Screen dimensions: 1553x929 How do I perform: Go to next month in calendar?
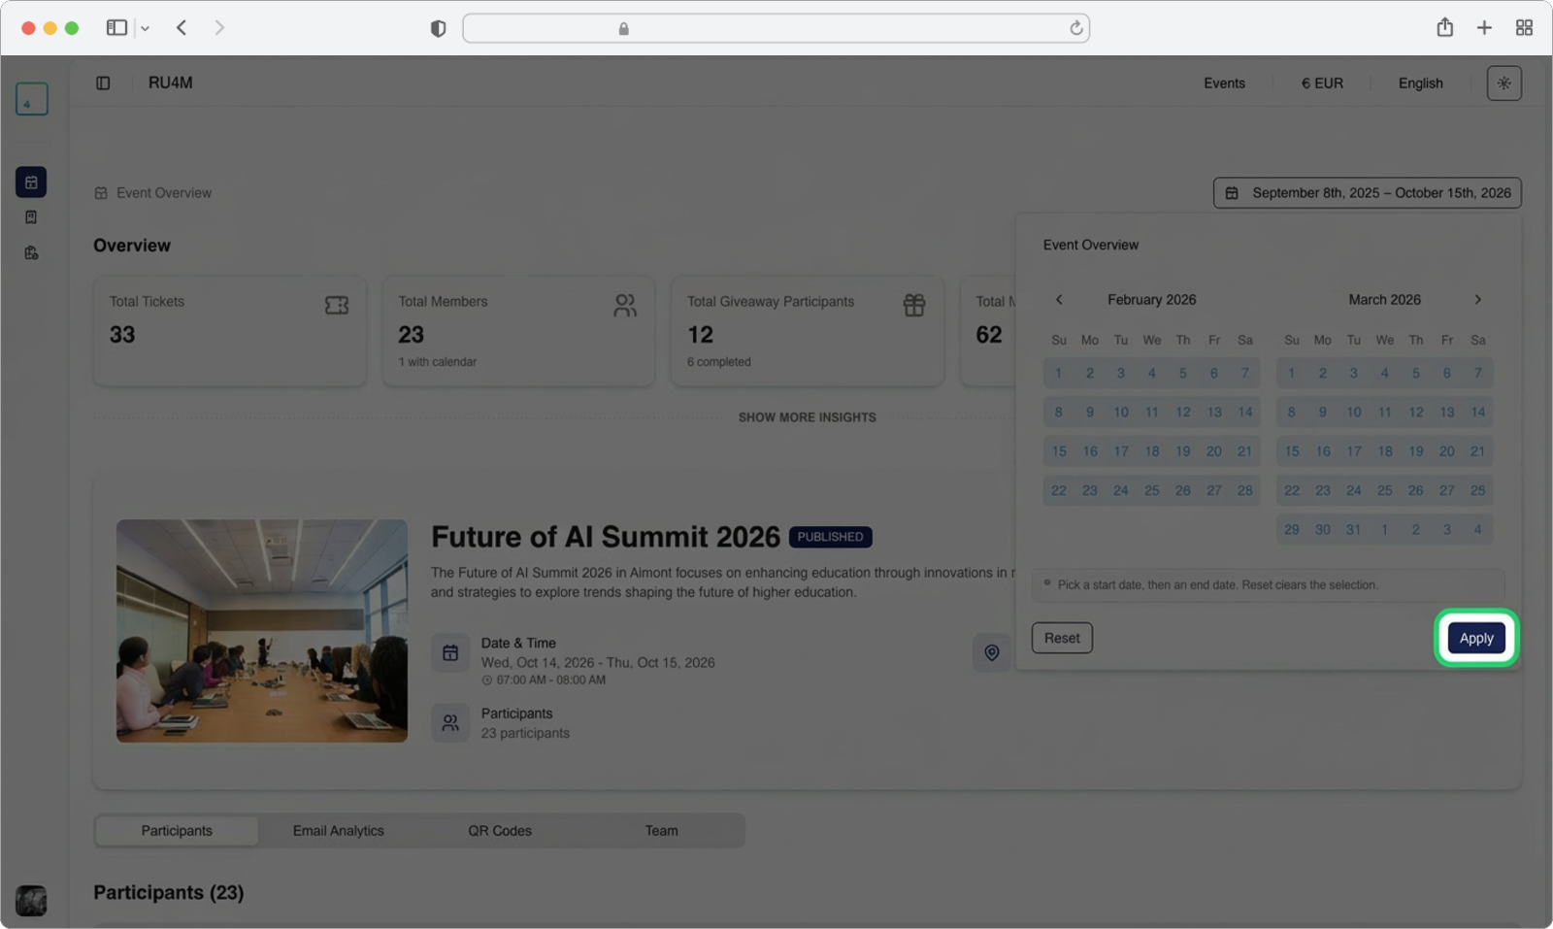coord(1477,300)
